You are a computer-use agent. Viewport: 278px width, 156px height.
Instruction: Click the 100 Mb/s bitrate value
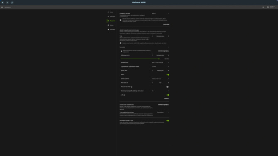coord(166,59)
